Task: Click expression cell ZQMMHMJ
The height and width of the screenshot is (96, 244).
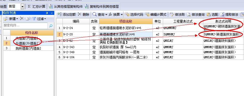Action: coord(183,34)
